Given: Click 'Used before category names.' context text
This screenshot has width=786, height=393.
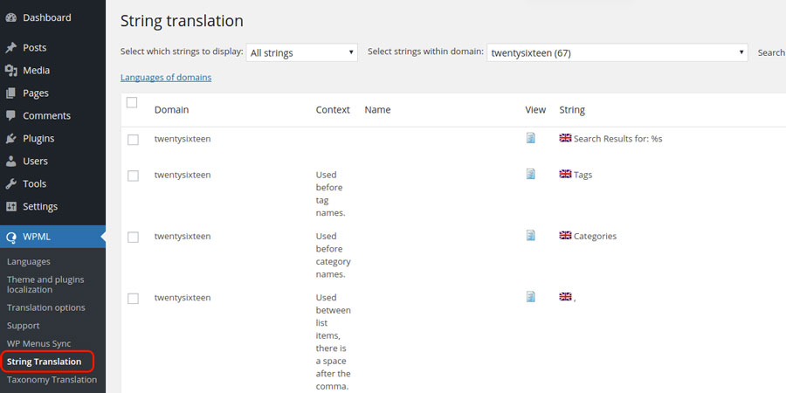Looking at the screenshot, I should pos(334,255).
